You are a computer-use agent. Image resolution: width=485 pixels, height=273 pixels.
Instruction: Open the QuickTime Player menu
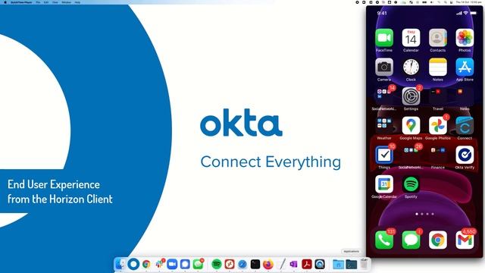(x=21, y=2)
